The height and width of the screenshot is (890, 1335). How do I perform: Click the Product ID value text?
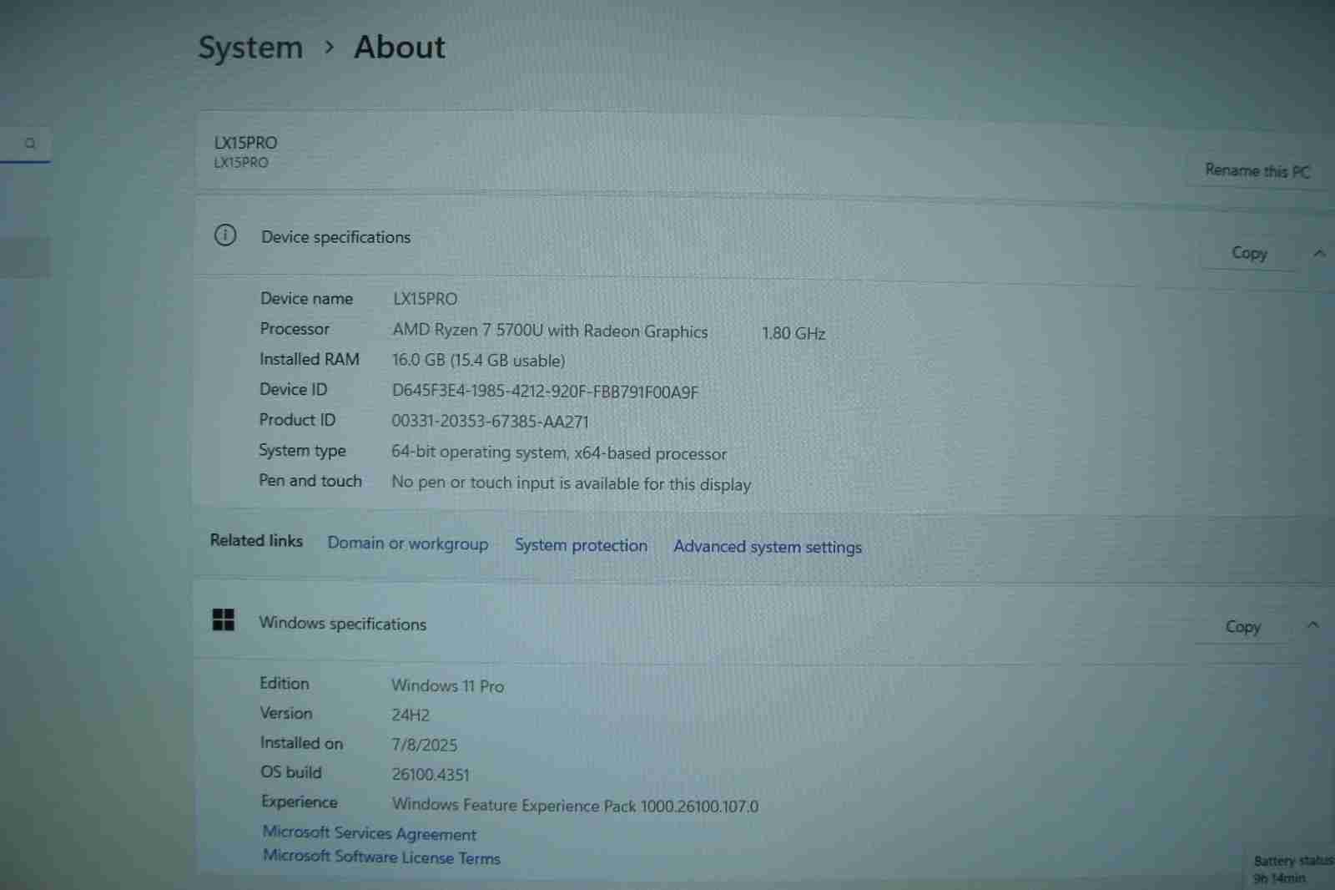tap(490, 422)
